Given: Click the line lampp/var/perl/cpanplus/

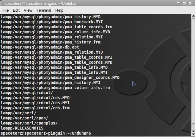Looking at the screenshot, I should (x=29, y=123).
